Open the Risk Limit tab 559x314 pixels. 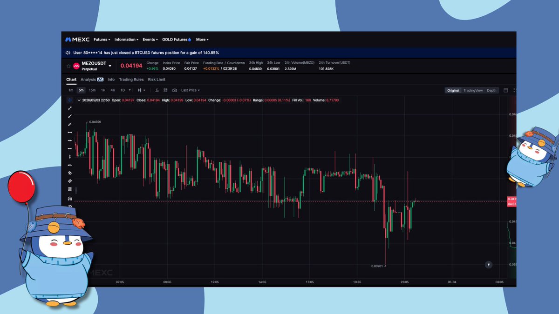tap(157, 80)
